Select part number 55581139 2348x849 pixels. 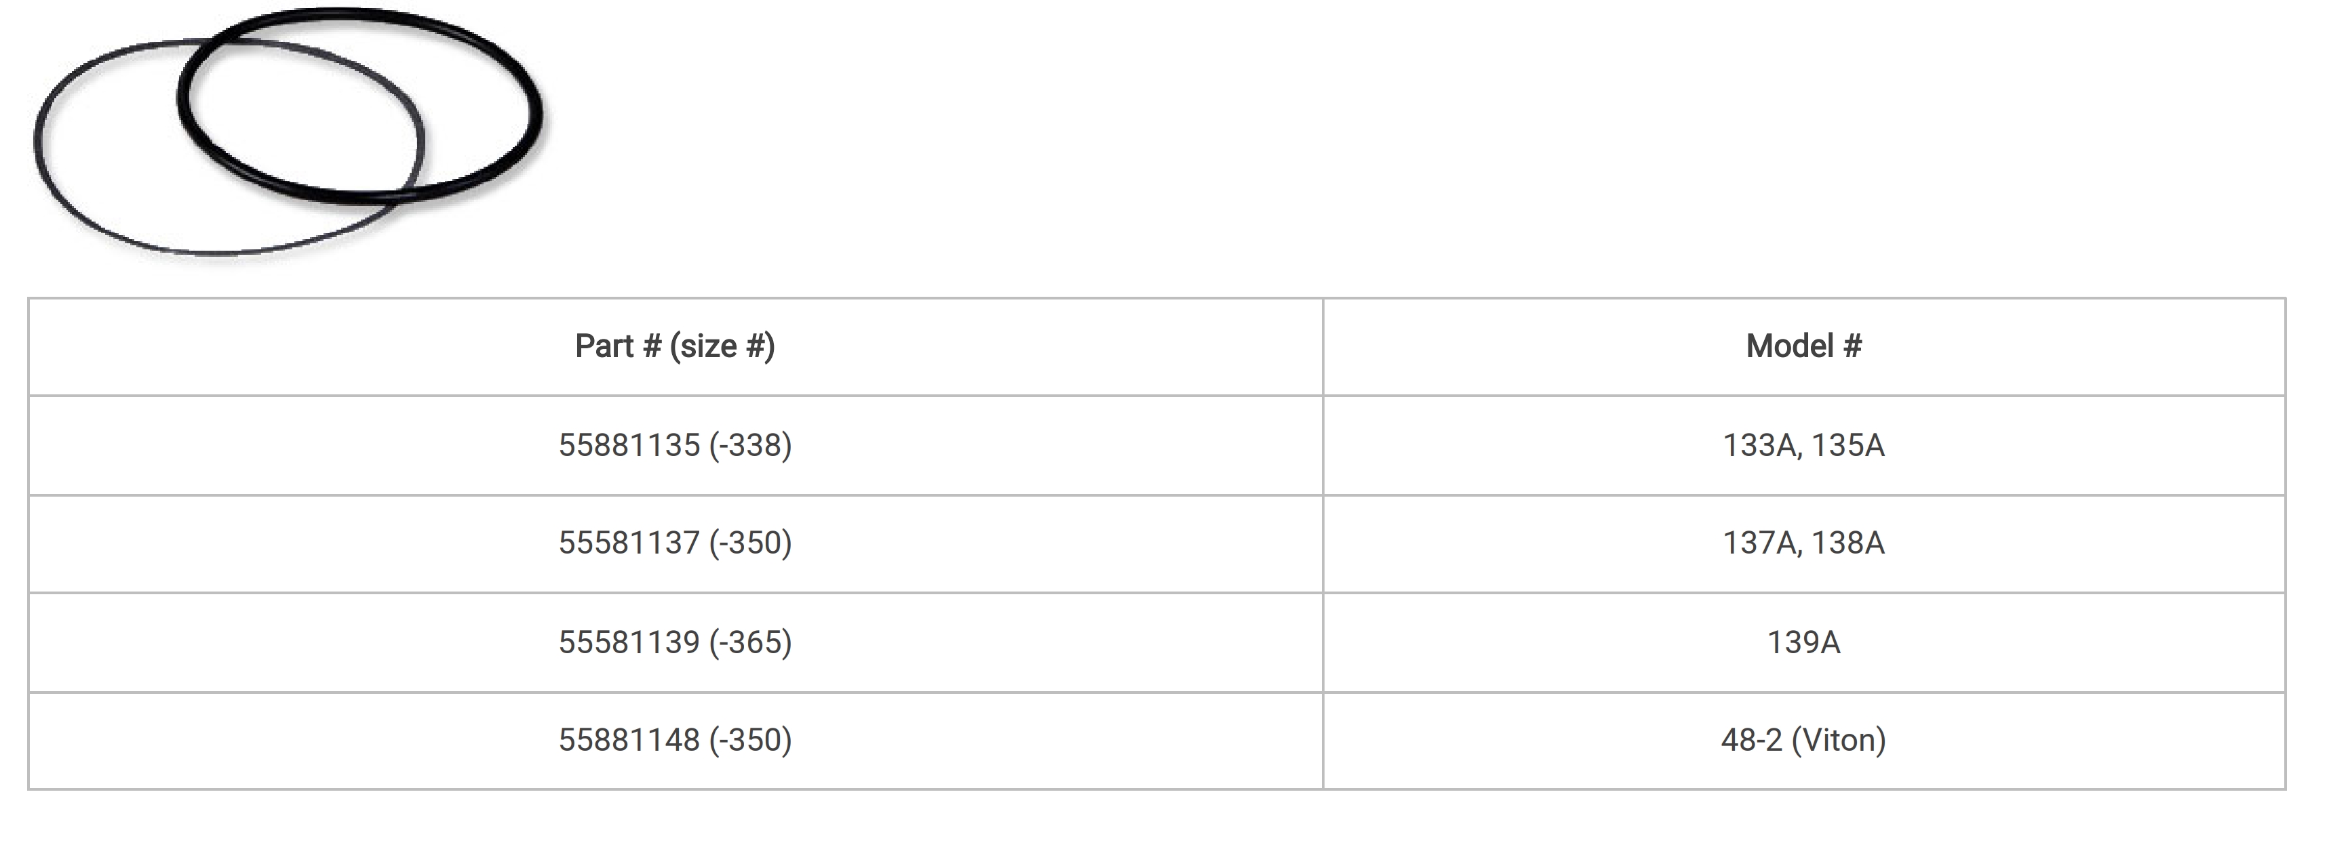pos(629,642)
